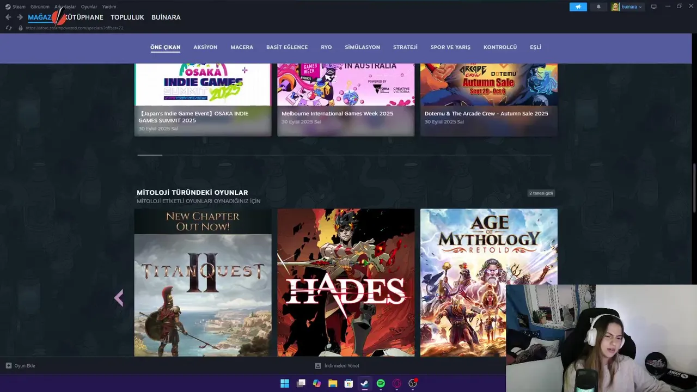This screenshot has height=392, width=697.
Task: Click the plus icon for Oyun Ekle
Action: click(9, 365)
